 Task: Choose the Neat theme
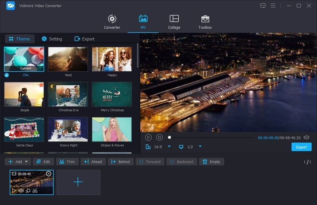point(68,59)
